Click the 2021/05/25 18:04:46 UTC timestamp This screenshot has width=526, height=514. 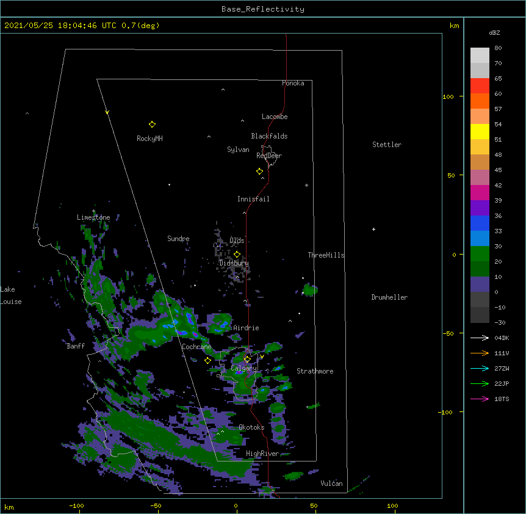point(60,26)
